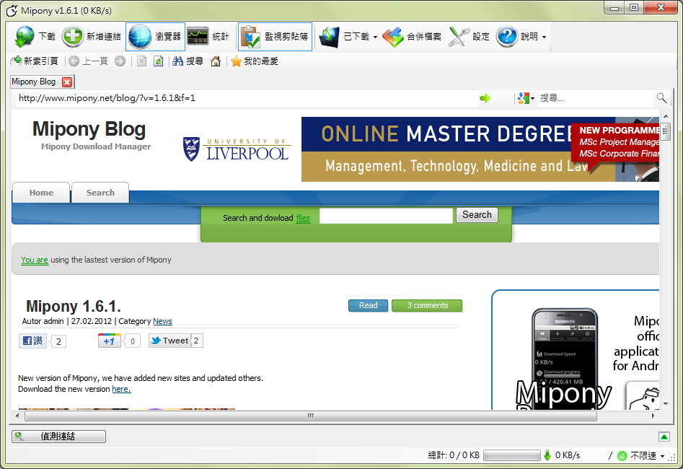Toggle the 瀏覽器 browser view button
Screen dimensions: 683x469
coord(155,37)
